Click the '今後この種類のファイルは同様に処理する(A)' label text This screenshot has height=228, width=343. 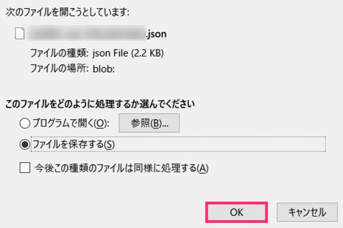(x=122, y=168)
